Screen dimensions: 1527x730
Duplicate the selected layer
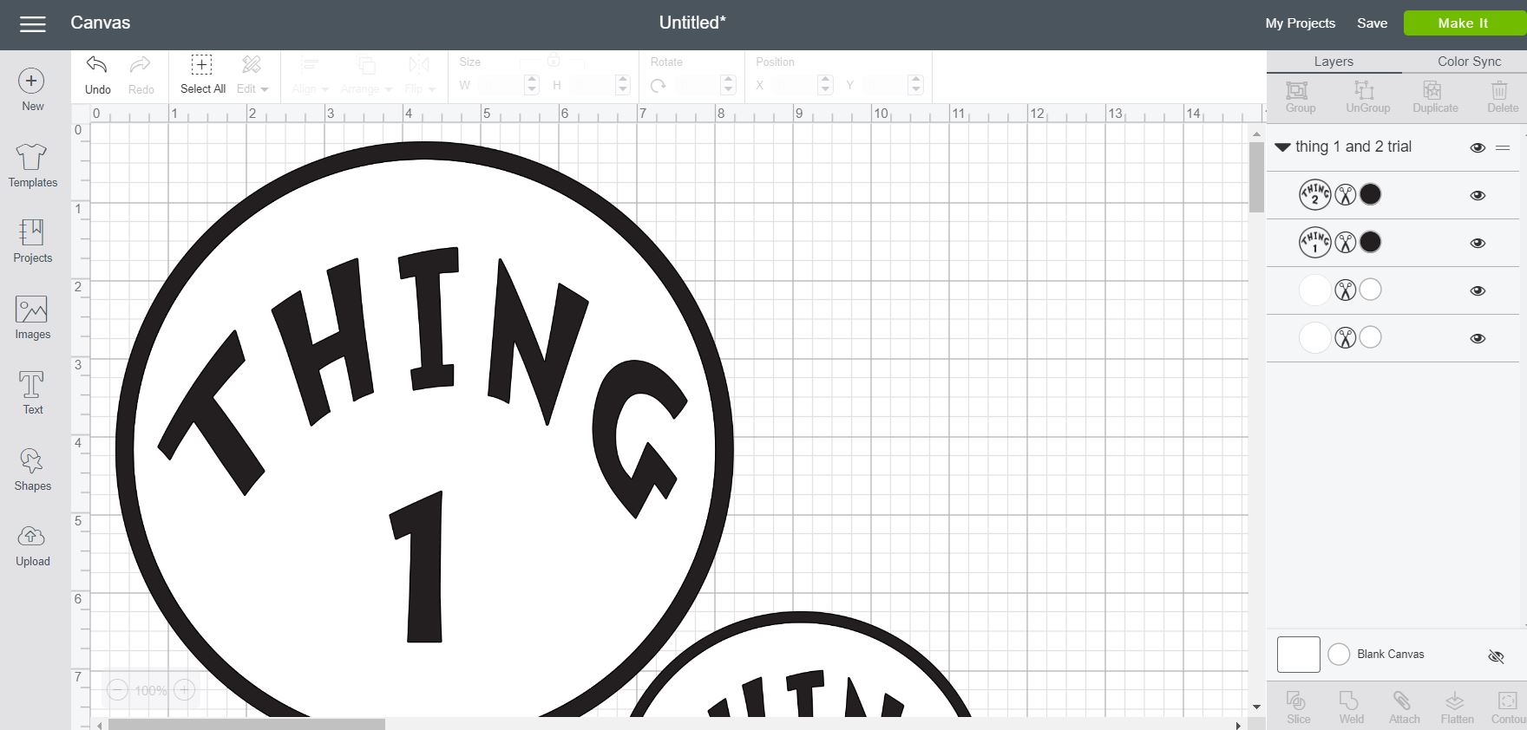[x=1435, y=97]
